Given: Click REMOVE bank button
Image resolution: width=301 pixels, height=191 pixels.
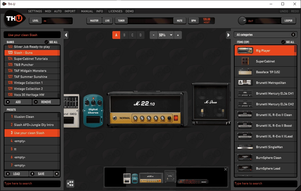Looking at the screenshot, I should 46,102.
